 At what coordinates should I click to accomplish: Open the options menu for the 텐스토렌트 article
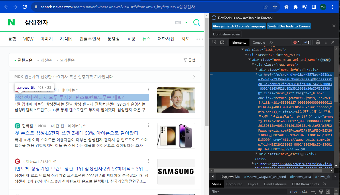click(148, 89)
